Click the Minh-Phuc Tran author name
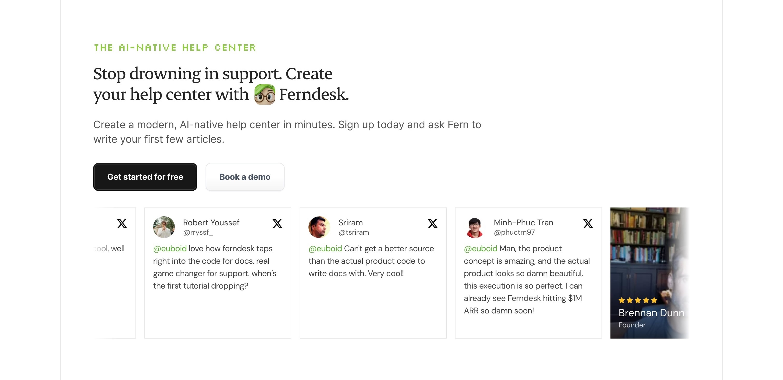783x380 pixels. click(x=523, y=223)
